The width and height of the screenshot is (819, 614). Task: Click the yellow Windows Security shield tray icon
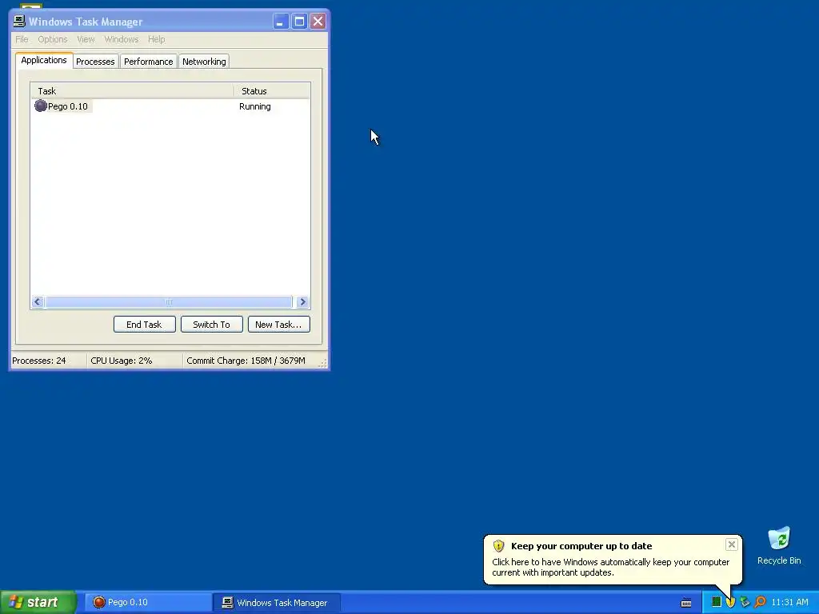pos(730,602)
